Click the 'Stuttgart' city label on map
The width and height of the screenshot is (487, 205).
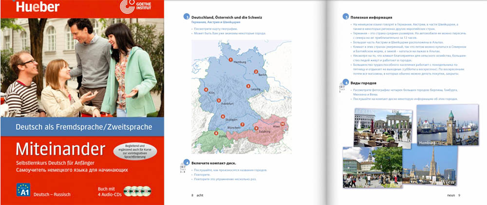(x=231, y=119)
